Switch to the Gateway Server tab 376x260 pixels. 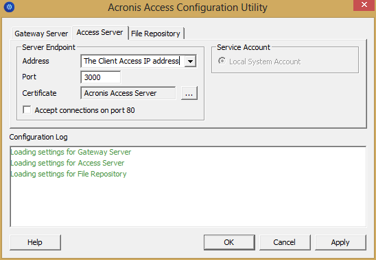[41, 34]
